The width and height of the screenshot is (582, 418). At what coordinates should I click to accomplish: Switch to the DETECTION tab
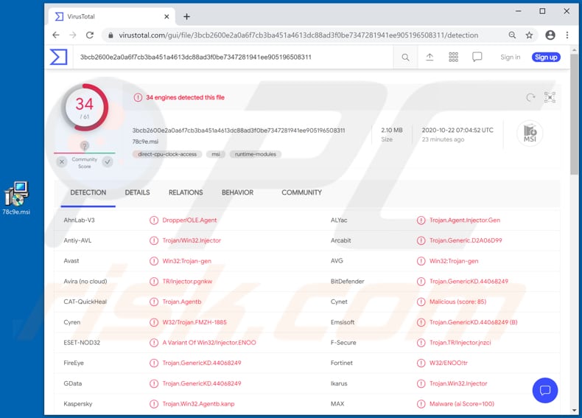[x=88, y=192]
